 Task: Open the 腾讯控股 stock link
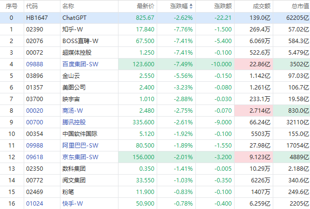coord(74,122)
